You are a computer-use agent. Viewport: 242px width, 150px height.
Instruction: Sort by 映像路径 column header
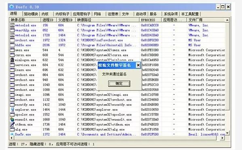(x=108, y=20)
